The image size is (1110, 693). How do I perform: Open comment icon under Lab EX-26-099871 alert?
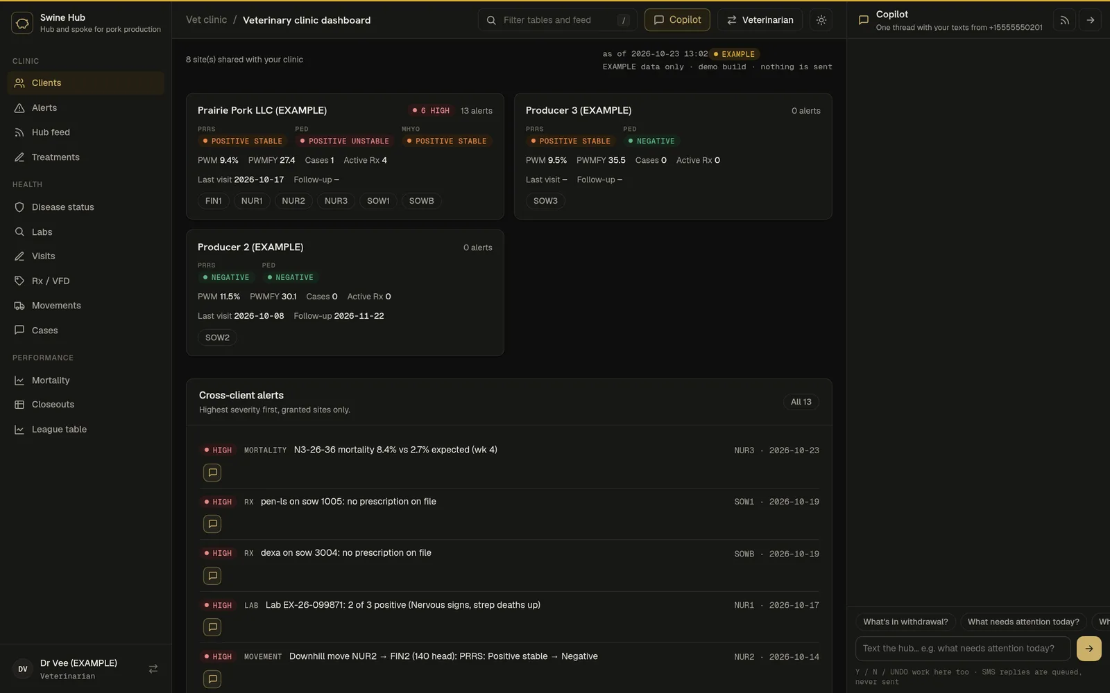click(212, 627)
